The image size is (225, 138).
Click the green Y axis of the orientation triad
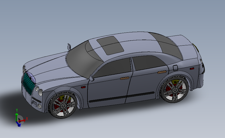click(x=17, y=117)
